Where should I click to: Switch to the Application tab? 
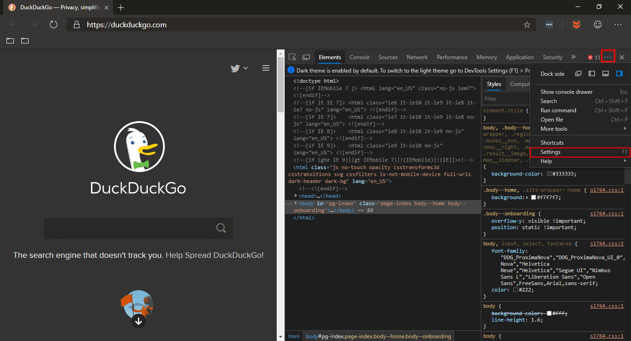point(520,57)
